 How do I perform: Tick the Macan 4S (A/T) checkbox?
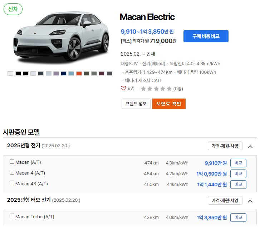[x=12, y=183]
